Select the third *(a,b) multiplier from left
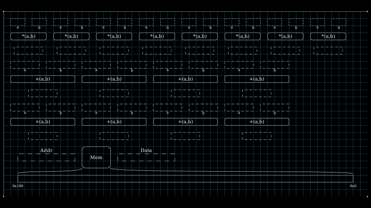This screenshot has width=371, height=208. point(114,36)
